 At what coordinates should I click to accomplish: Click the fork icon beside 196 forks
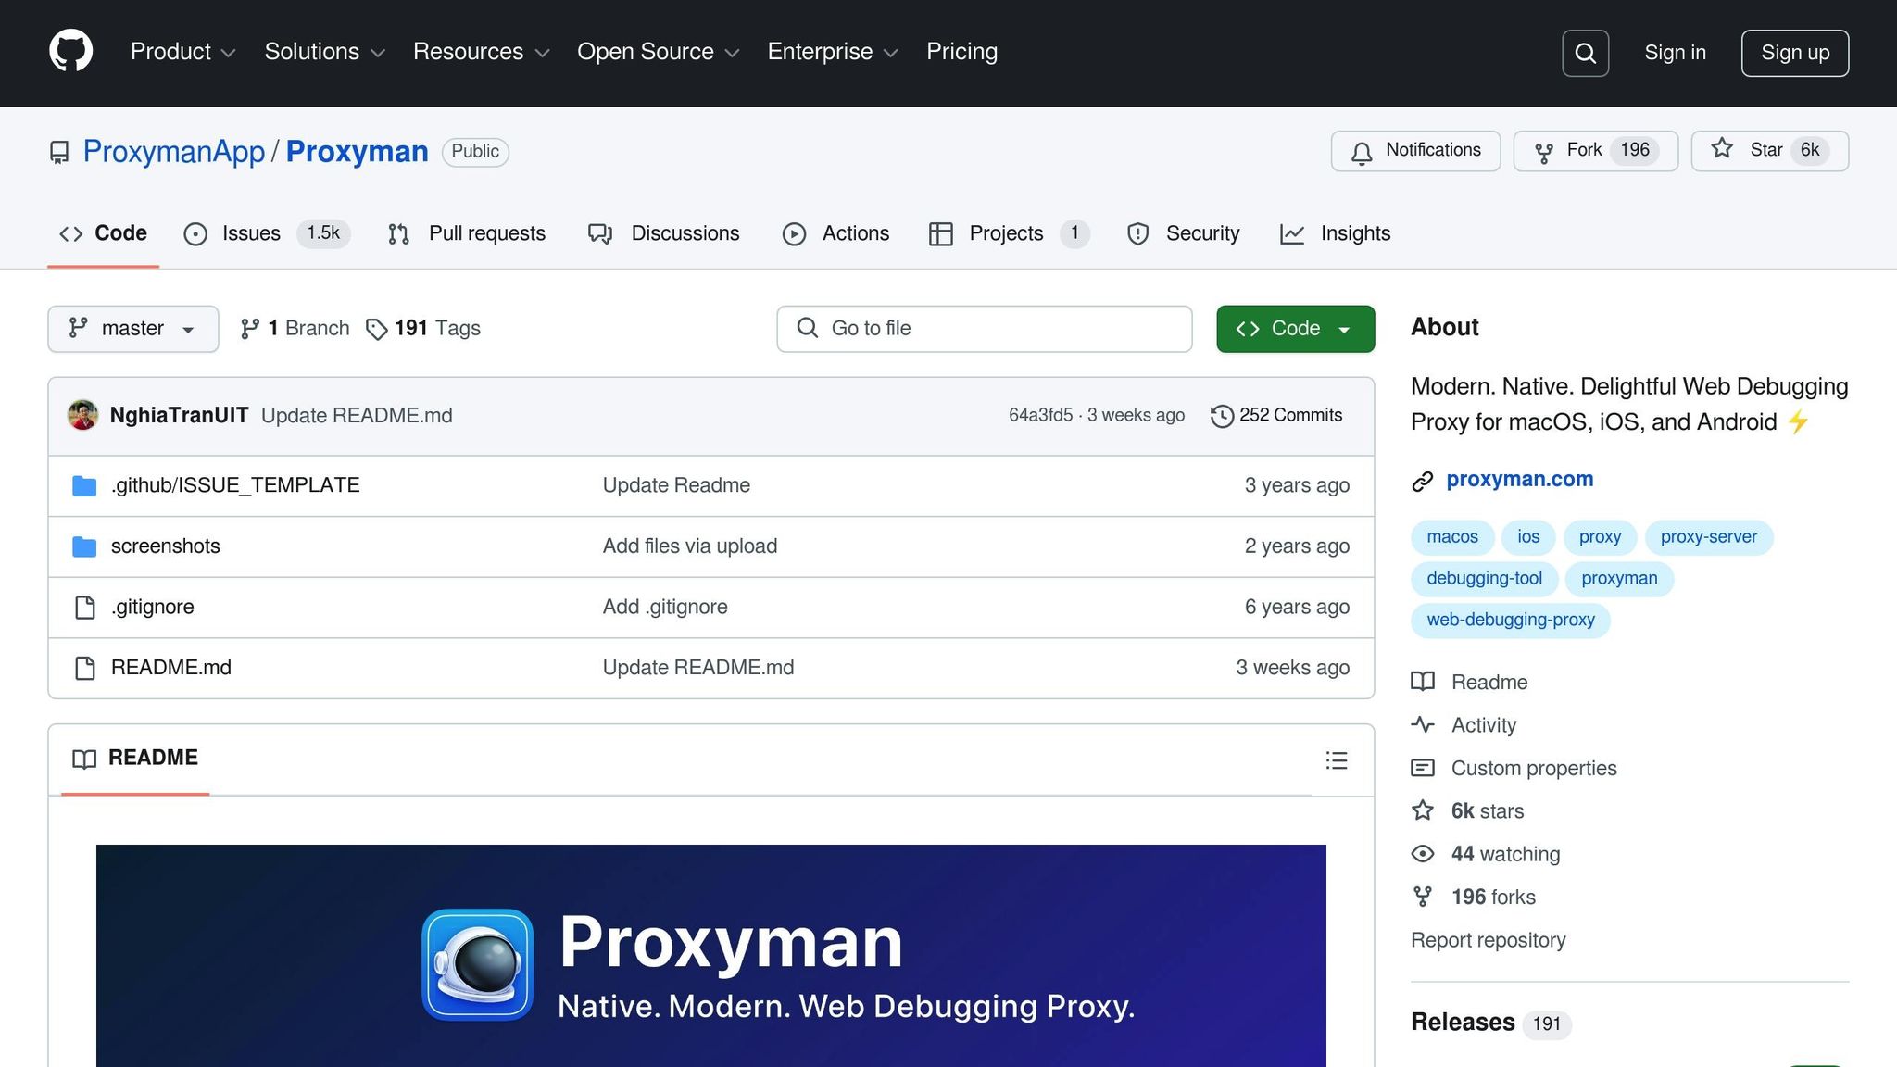1423,897
